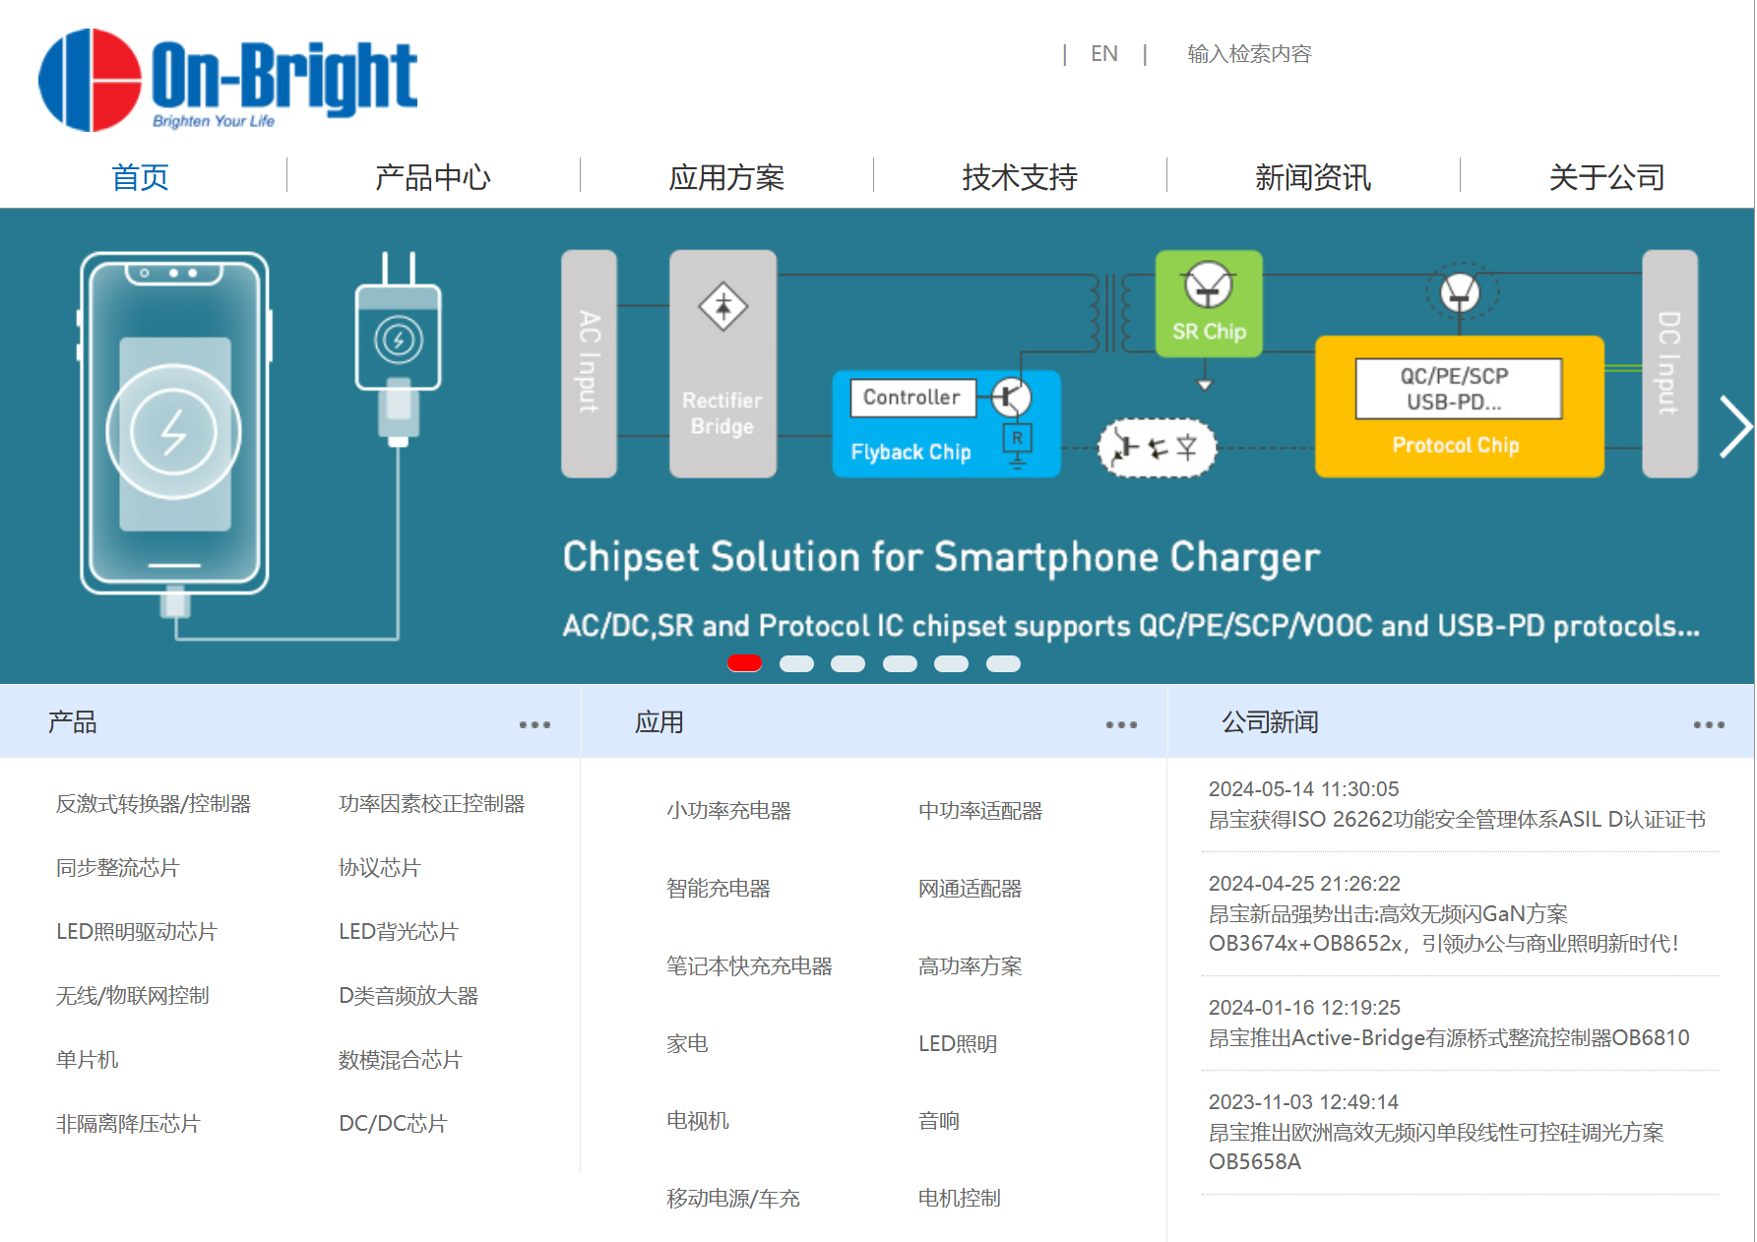Screen dimensions: 1757x1242
Task: Select the first red carousel indicator
Action: pos(744,663)
